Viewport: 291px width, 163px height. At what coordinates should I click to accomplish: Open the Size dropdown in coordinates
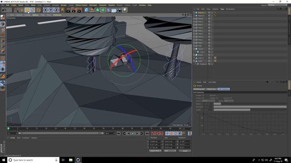coord(170,151)
